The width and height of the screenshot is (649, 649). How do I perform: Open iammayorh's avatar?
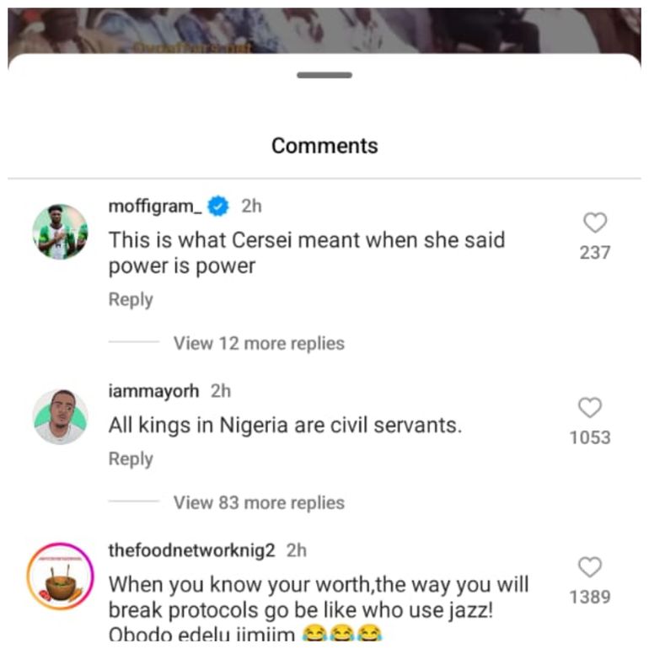pyautogui.click(x=60, y=416)
